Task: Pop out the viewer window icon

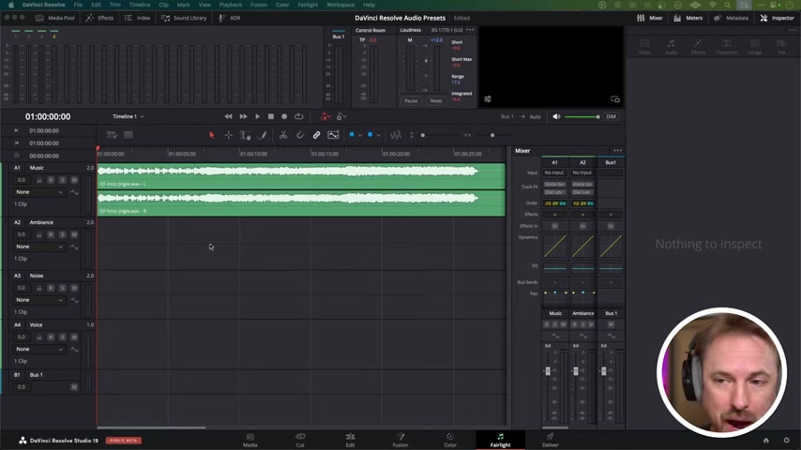Action: [x=615, y=99]
